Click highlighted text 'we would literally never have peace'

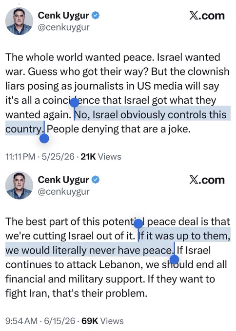(x=88, y=251)
